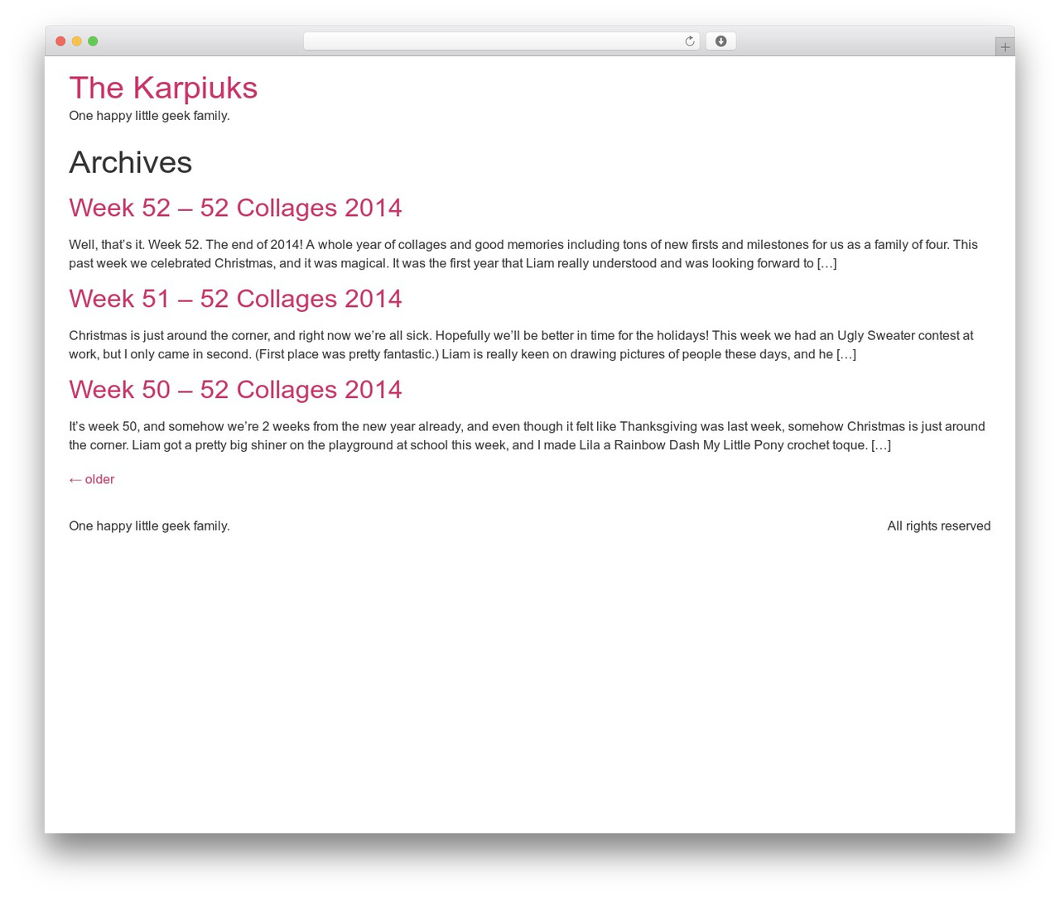Click the arrow before the older link
The width and height of the screenshot is (1060, 897).
click(75, 480)
